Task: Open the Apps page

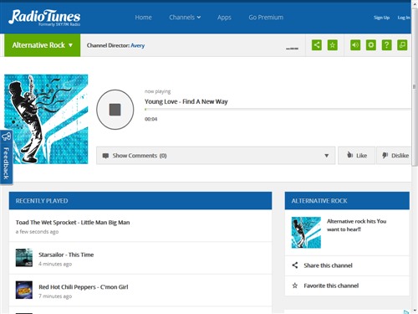Action: click(x=224, y=18)
